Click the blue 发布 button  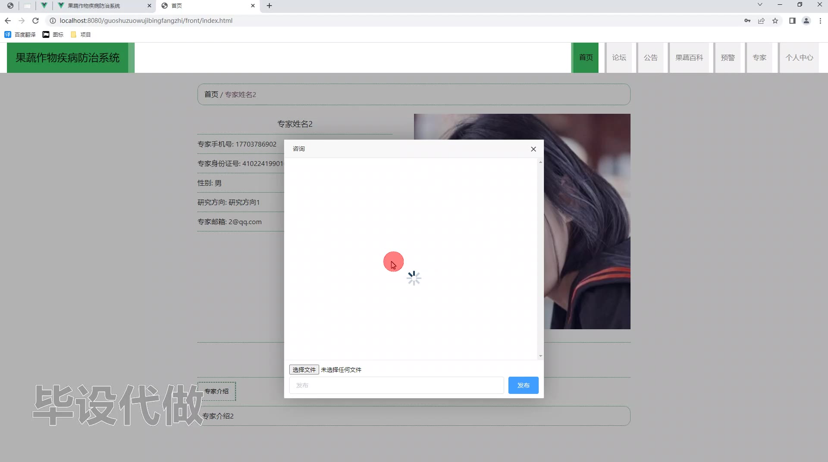click(x=523, y=385)
